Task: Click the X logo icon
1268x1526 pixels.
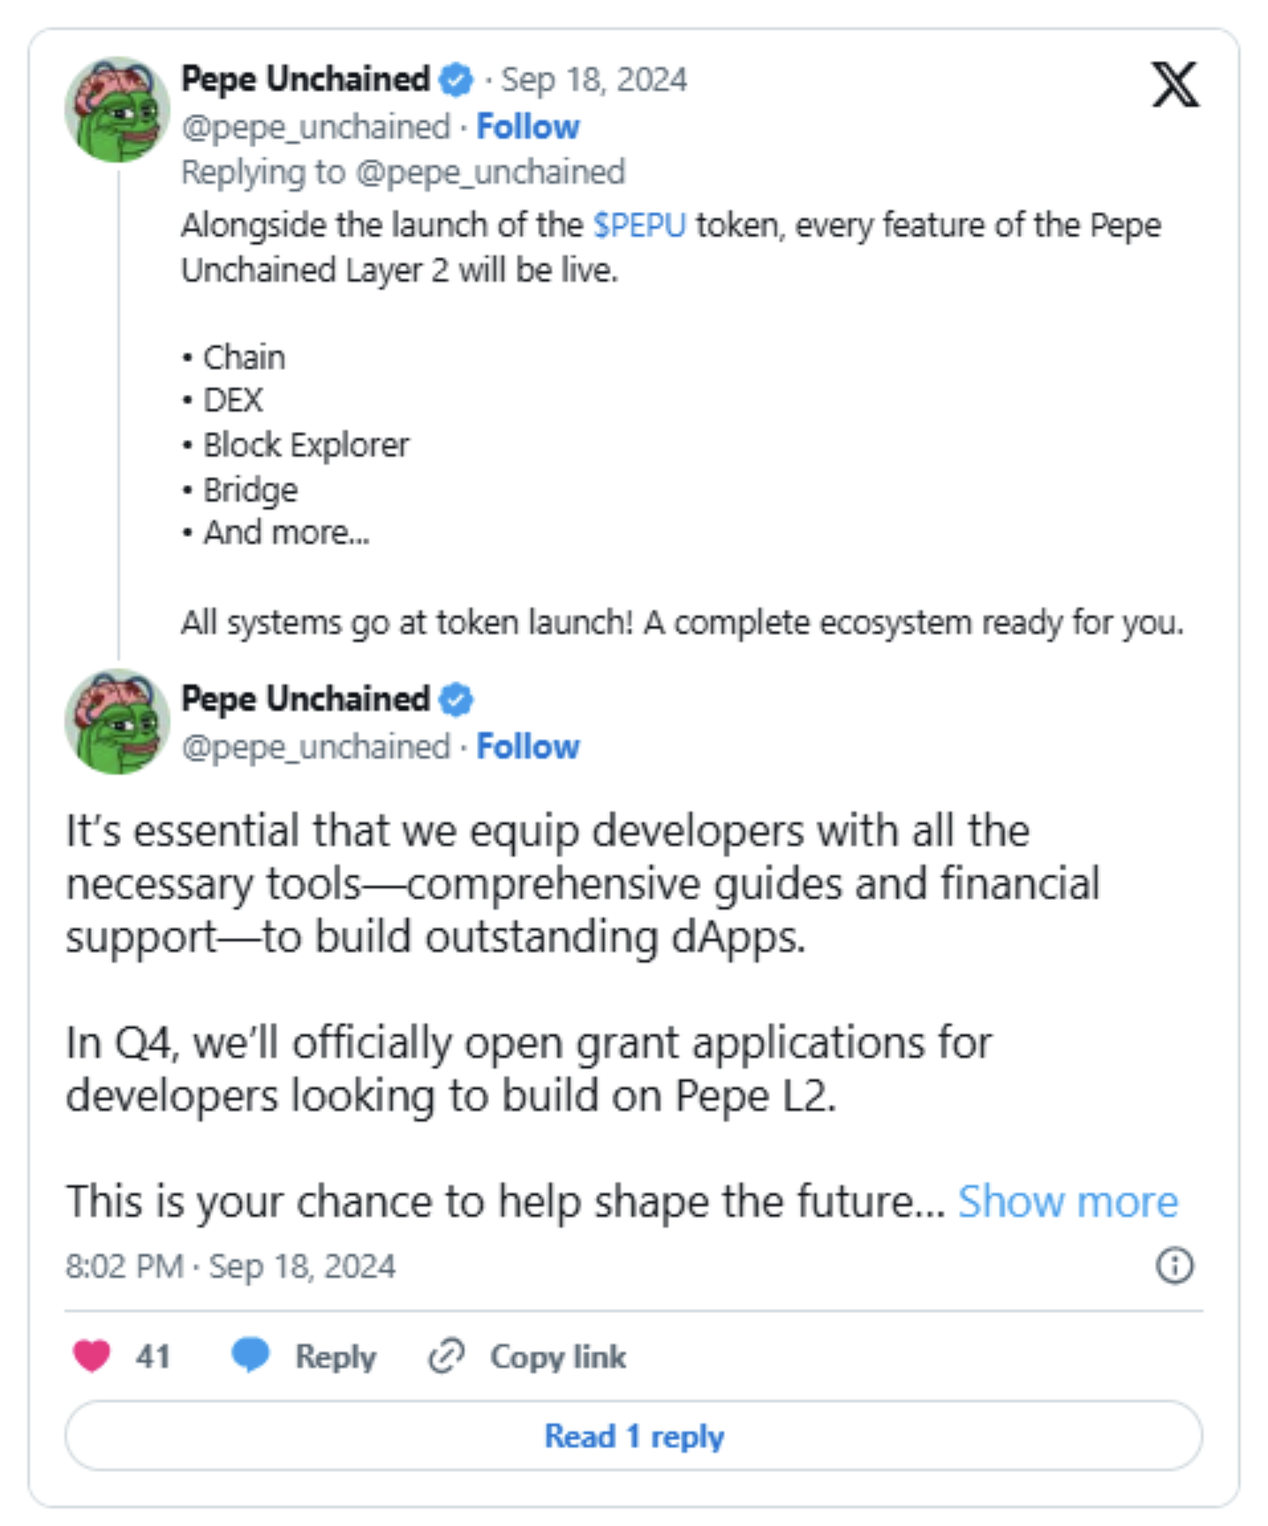Action: click(1175, 85)
